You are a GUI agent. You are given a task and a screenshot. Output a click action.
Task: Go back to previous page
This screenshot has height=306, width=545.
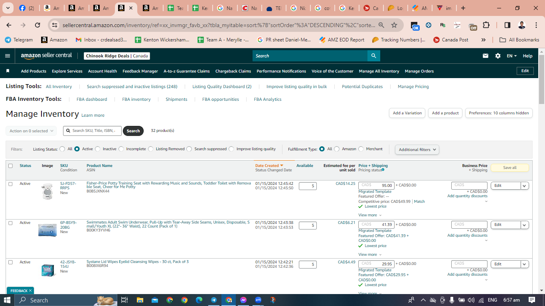tap(9, 25)
